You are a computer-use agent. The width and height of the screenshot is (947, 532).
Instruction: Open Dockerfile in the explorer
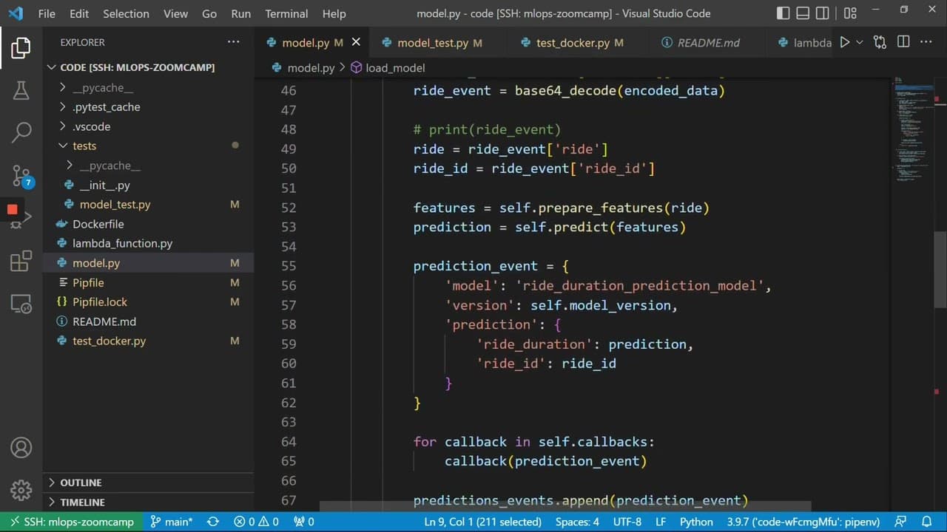coord(98,224)
